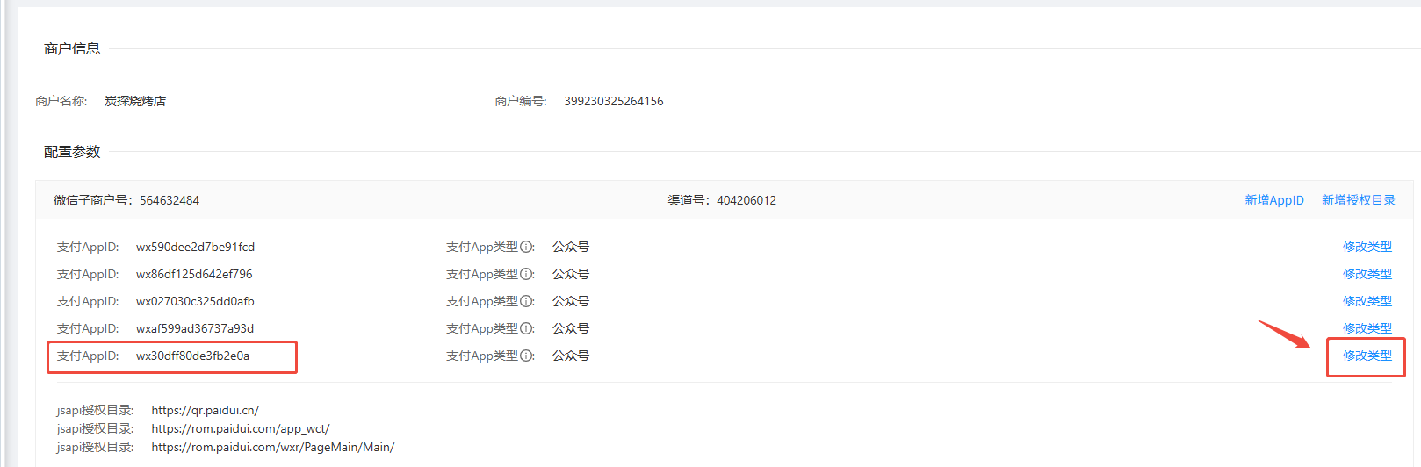Click 修改类型 for wx590dee2d7be91fcd
This screenshot has height=467, width=1421.
click(x=1367, y=247)
